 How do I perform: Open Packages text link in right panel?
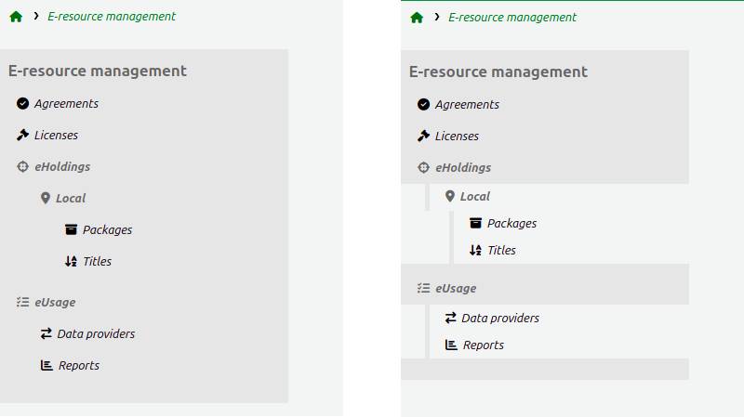pos(511,224)
